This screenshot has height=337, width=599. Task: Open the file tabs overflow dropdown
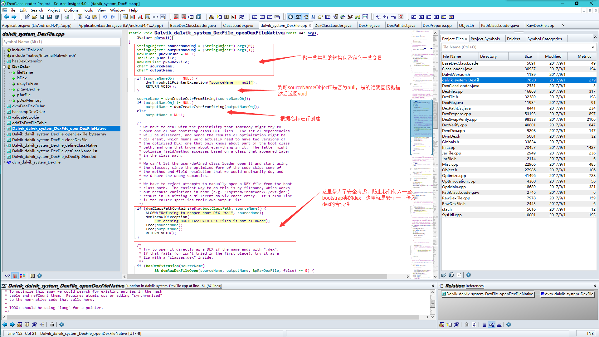(563, 25)
